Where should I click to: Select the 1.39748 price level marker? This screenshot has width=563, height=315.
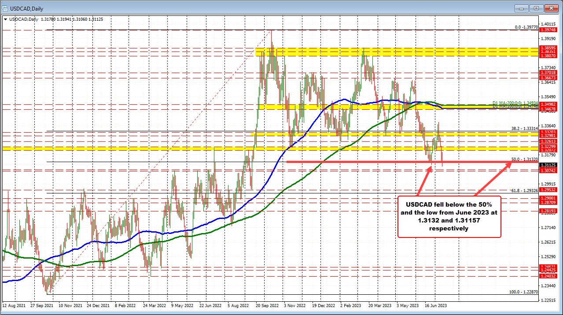pyautogui.click(x=549, y=30)
